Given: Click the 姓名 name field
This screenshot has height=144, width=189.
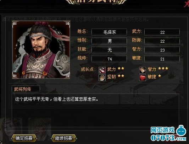Looking at the screenshot, I should tap(109, 32).
